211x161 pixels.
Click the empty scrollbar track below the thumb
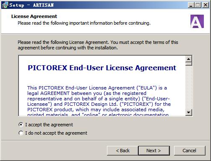tap(189, 87)
